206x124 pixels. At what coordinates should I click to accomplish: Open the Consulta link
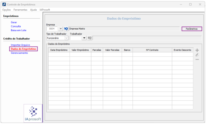tap(16, 26)
